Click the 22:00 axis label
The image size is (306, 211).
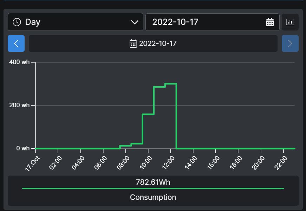(281, 163)
